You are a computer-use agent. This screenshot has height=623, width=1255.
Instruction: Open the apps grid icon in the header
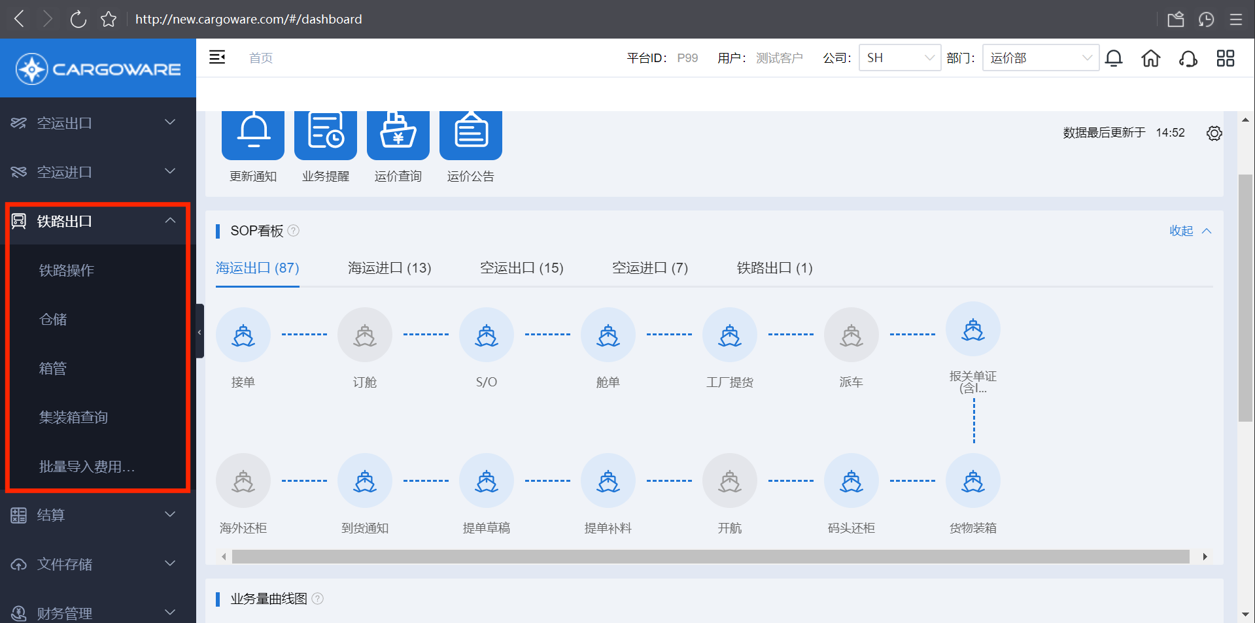click(x=1225, y=58)
